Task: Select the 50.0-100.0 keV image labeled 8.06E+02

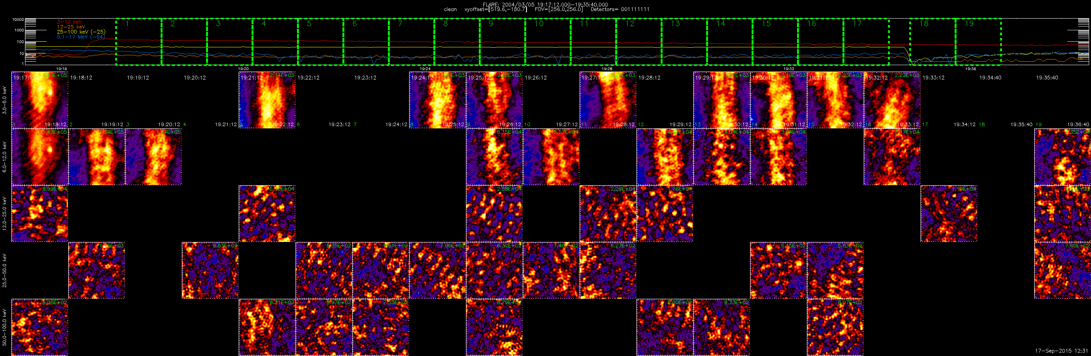Action: point(40,327)
